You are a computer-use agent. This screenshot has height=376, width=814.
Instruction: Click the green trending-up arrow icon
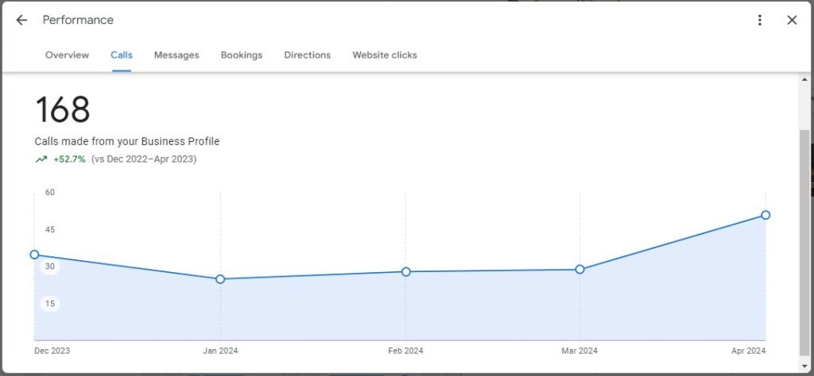tap(41, 159)
